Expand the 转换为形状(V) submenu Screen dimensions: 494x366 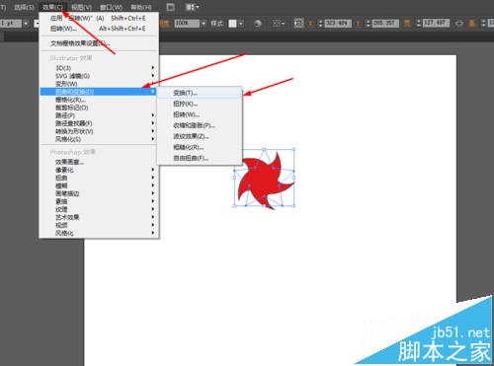tap(99, 131)
